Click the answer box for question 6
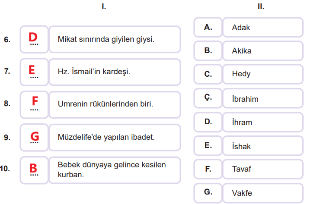This screenshot has height=204, width=310. click(x=34, y=39)
